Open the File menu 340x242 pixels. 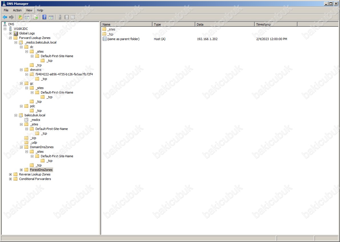coord(6,10)
